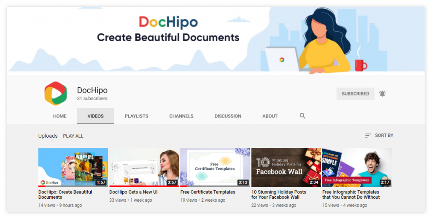Image resolution: width=432 pixels, height=219 pixels.
Task: Click title 'Free Infographic Templates that You Cannot Do Without'
Action: click(x=351, y=195)
